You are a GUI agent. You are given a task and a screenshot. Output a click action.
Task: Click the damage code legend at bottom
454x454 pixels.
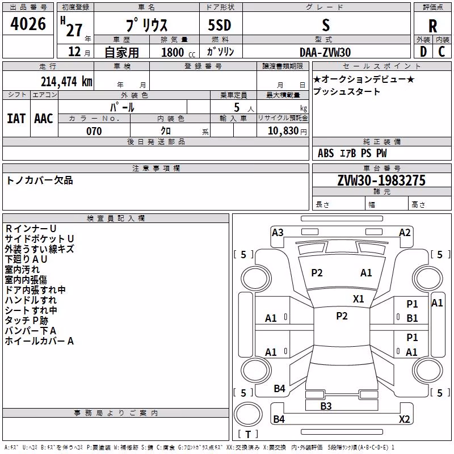pyautogui.click(x=199, y=447)
